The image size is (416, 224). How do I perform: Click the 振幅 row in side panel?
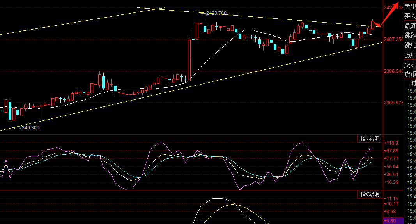pyautogui.click(x=410, y=55)
